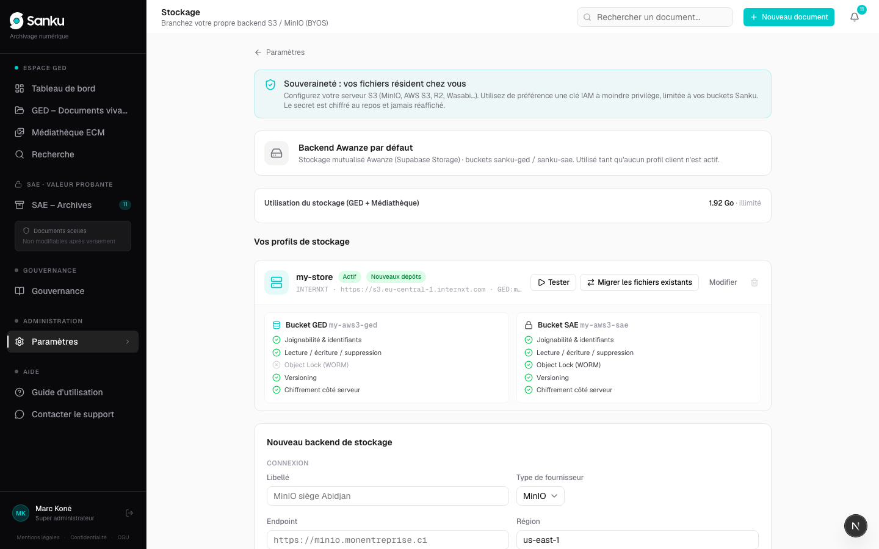
Task: Navigate to Gouvernance
Action: [73, 291]
